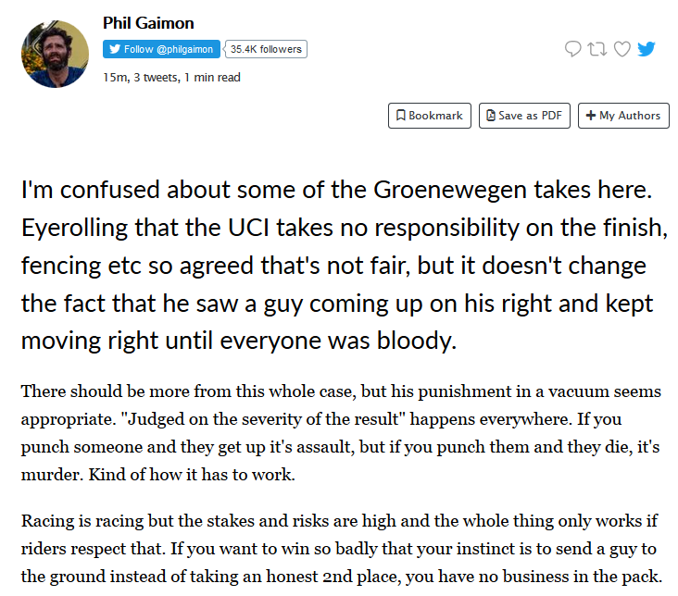Follow @philgaimon
678x596 pixels.
coord(161,49)
